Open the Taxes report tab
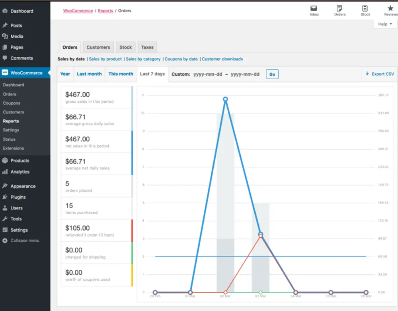This screenshot has width=398, height=311. 147,47
